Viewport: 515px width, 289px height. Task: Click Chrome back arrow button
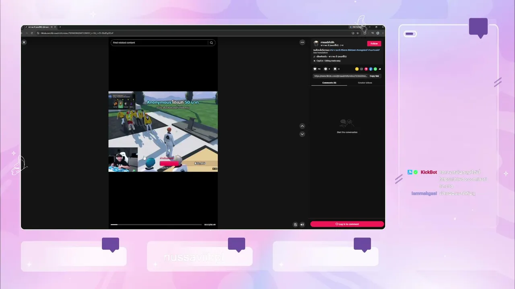(x=22, y=33)
